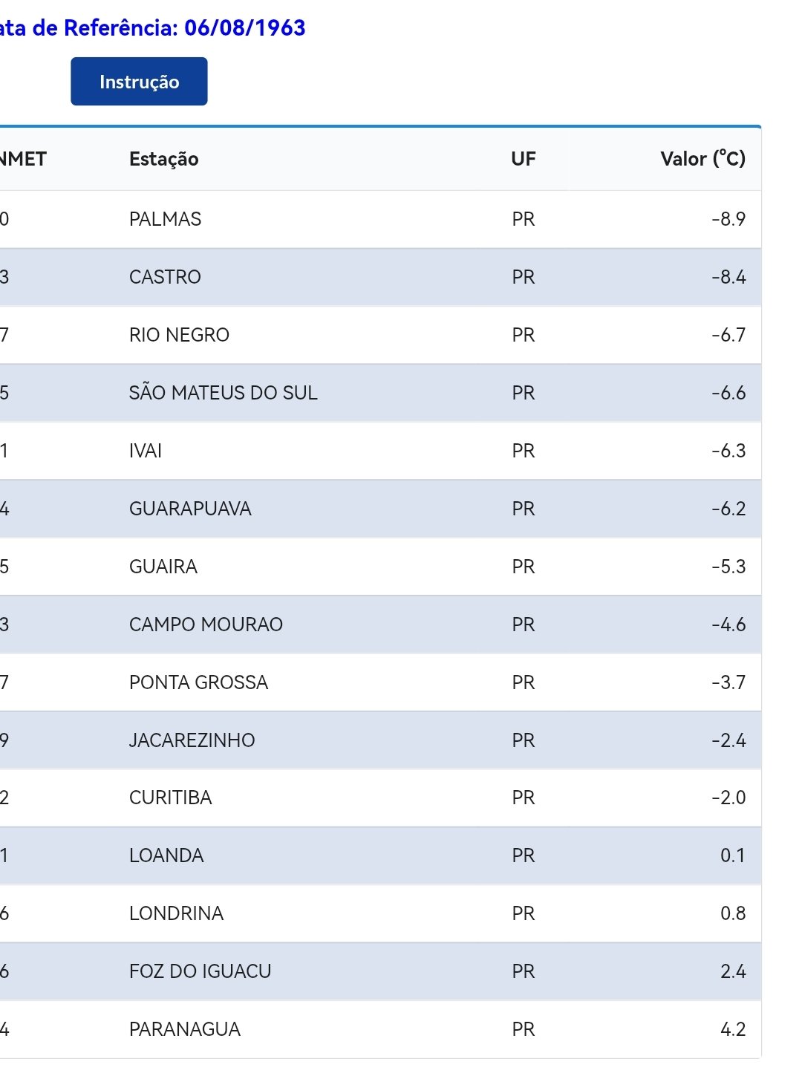Image resolution: width=802 pixels, height=1076 pixels.
Task: Select the LONDRINA station row
Action: pos(380,913)
